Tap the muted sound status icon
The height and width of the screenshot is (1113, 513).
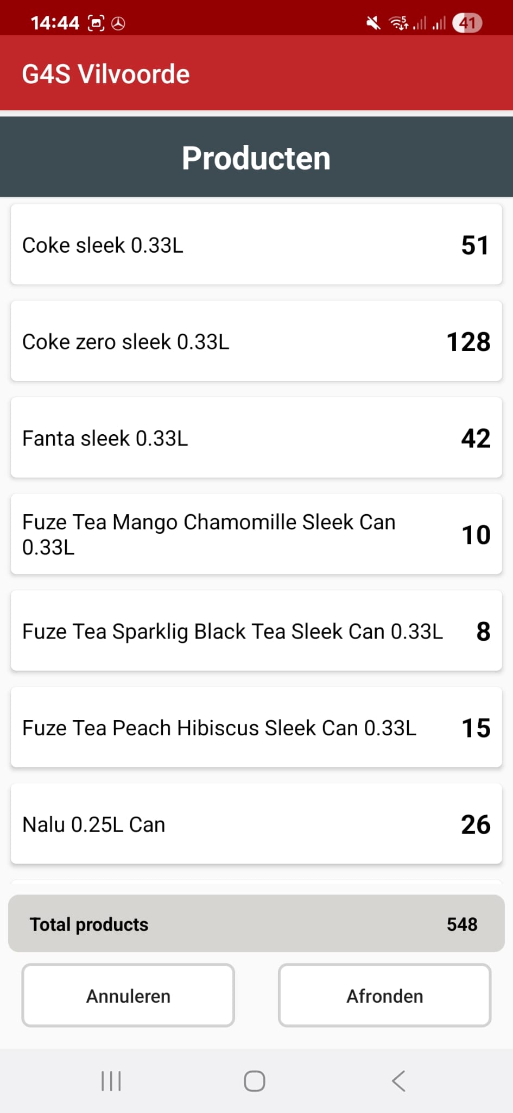(x=373, y=23)
